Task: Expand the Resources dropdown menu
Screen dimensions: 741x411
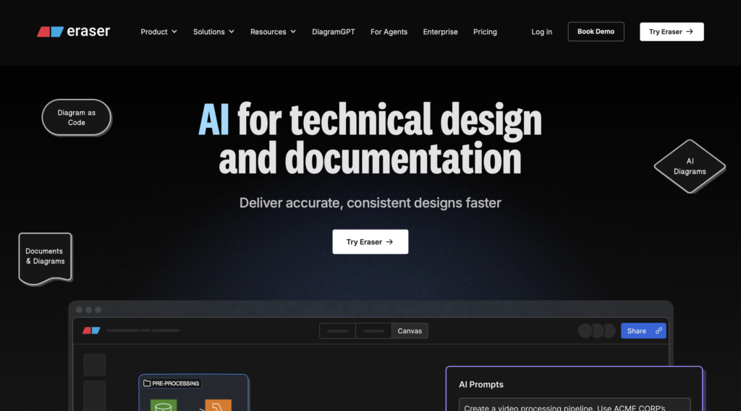Action: [273, 32]
